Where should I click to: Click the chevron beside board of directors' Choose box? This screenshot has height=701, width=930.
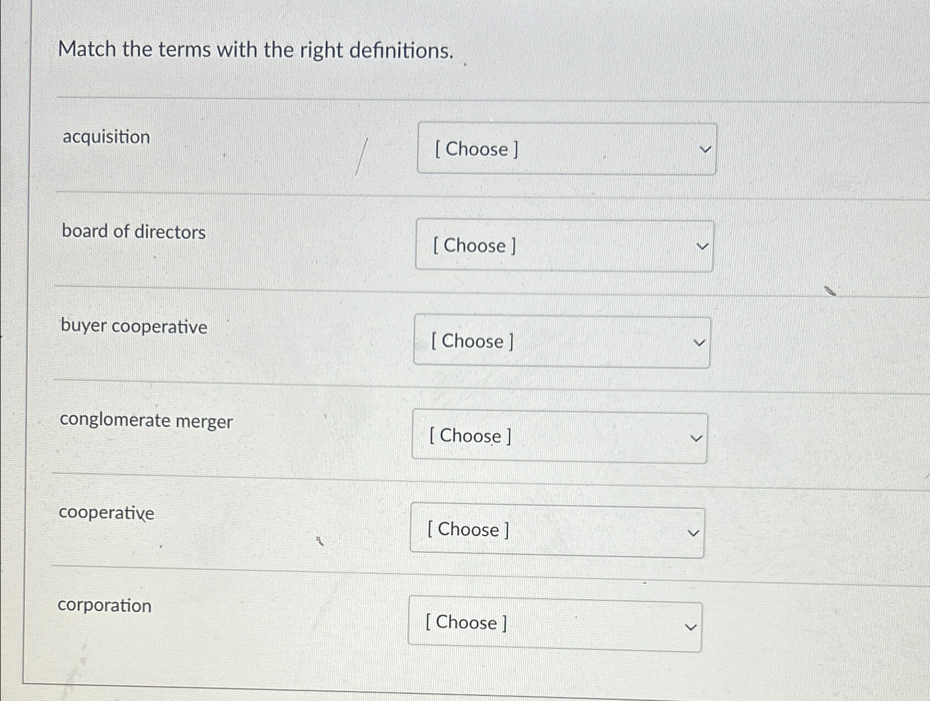[x=702, y=246]
